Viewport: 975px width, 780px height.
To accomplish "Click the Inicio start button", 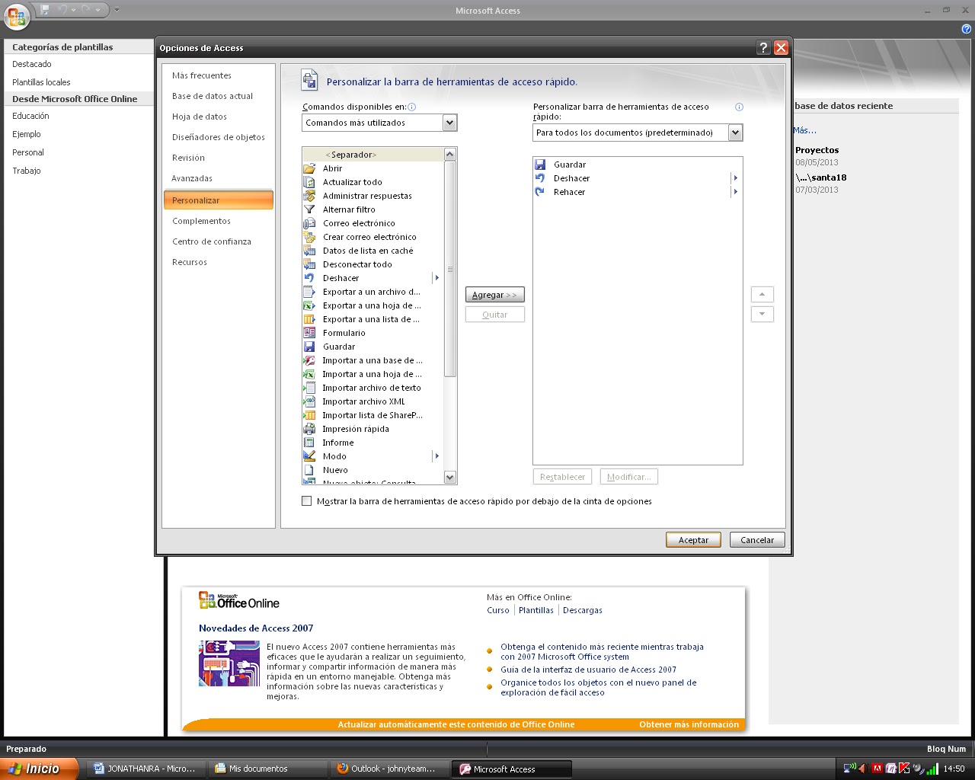I will coord(40,769).
